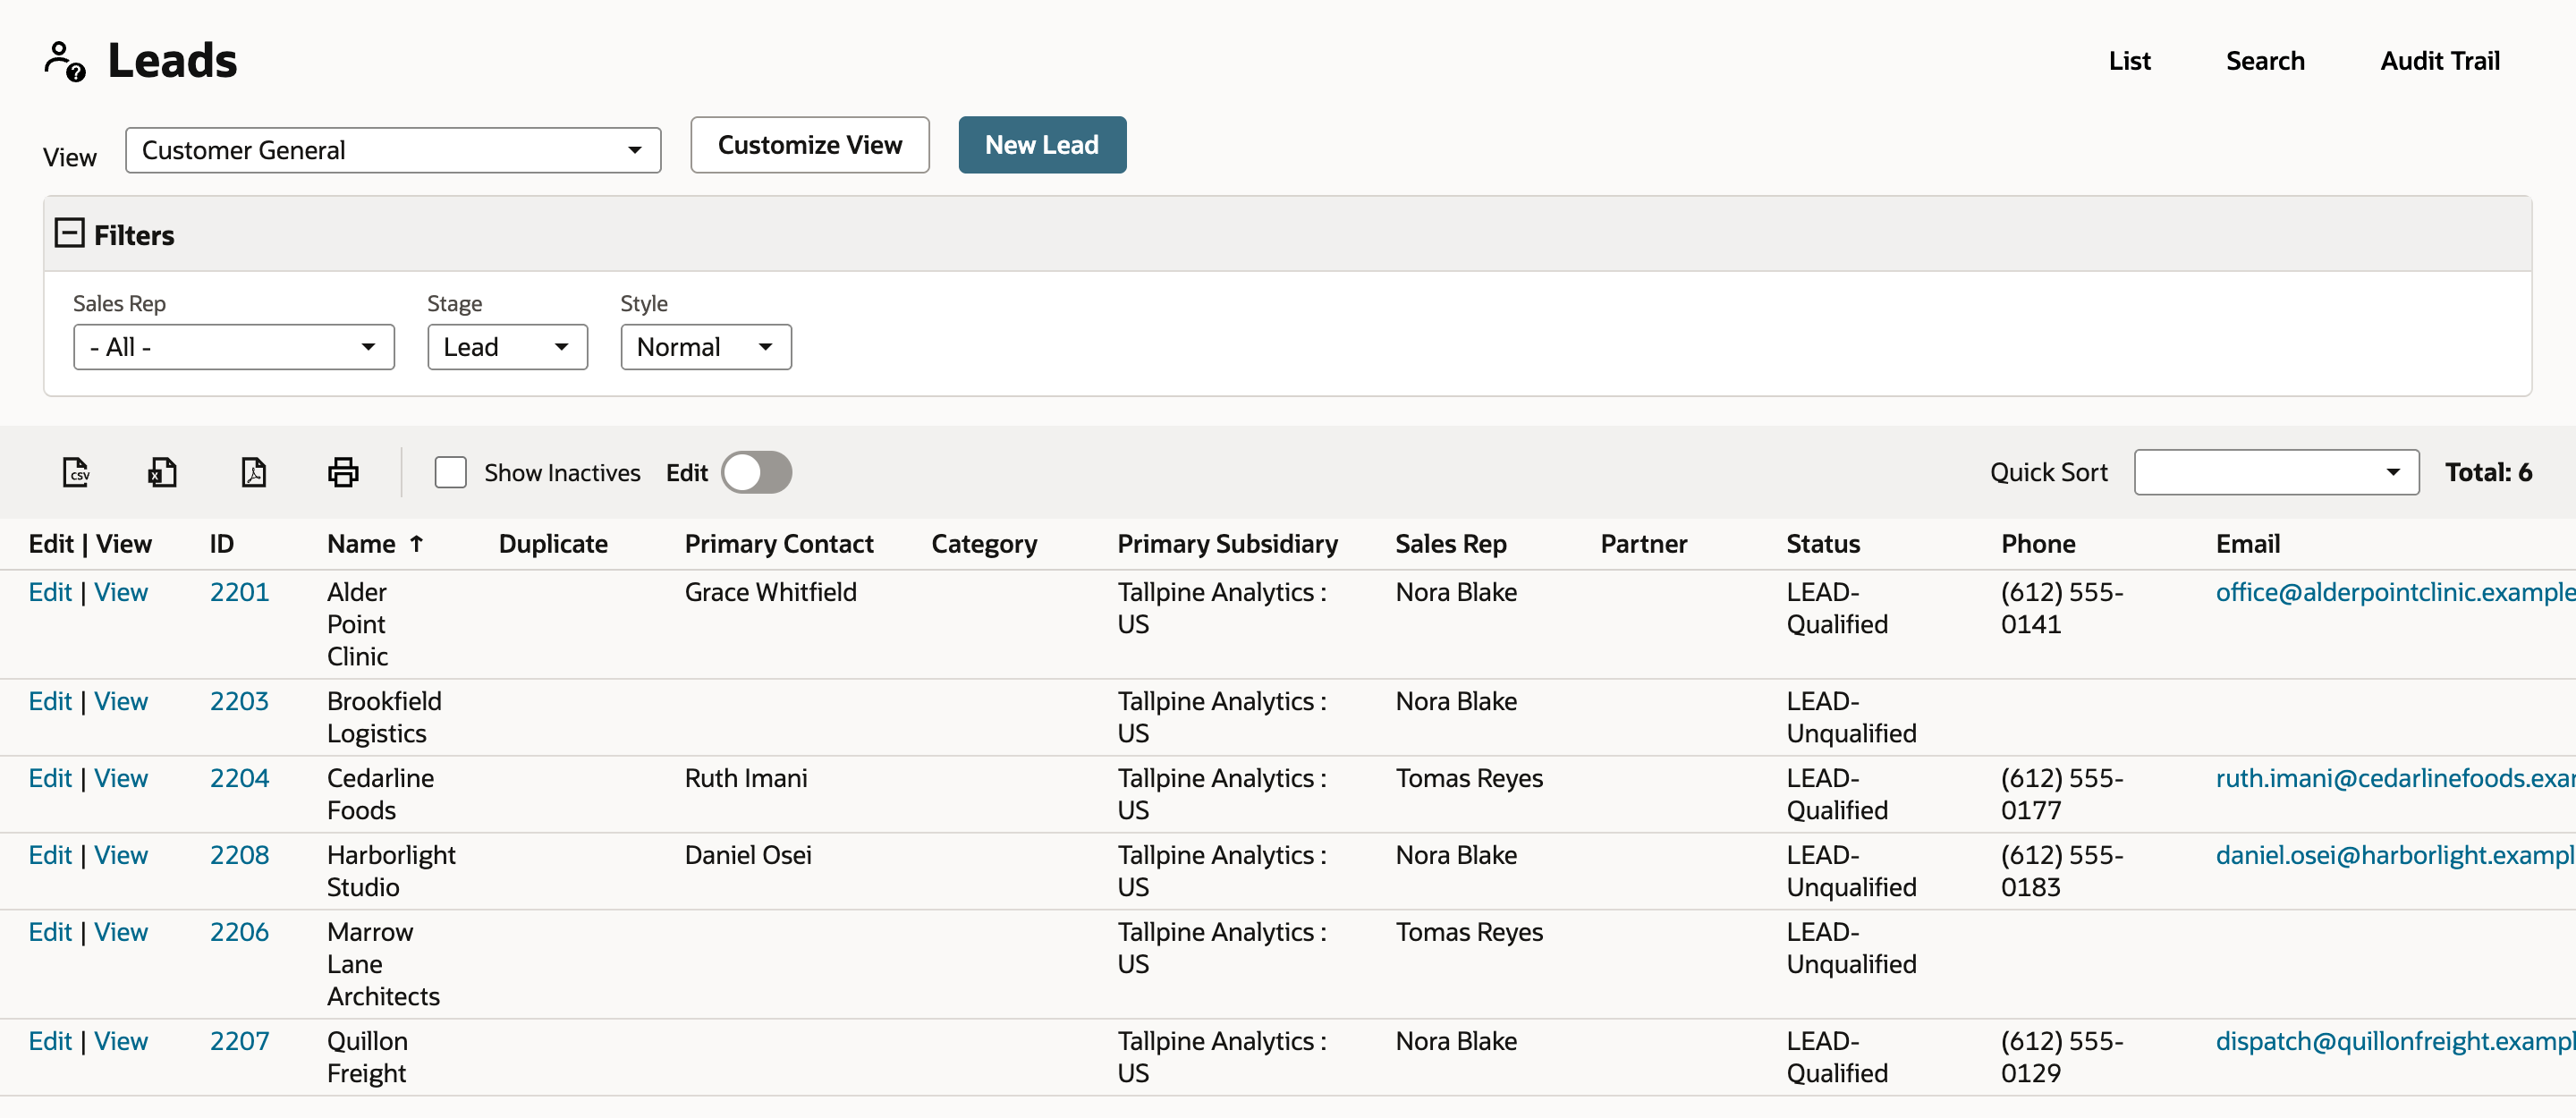Image resolution: width=2576 pixels, height=1118 pixels.
Task: Open the Search menu item
Action: click(2264, 61)
